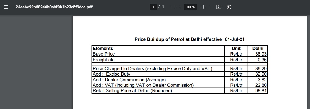Click the 'Delhi' column header
310x109 pixels.
coord(258,48)
